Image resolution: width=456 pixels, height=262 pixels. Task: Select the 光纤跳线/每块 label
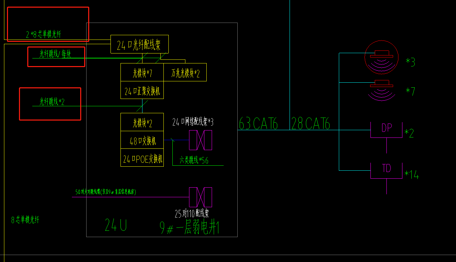point(55,53)
